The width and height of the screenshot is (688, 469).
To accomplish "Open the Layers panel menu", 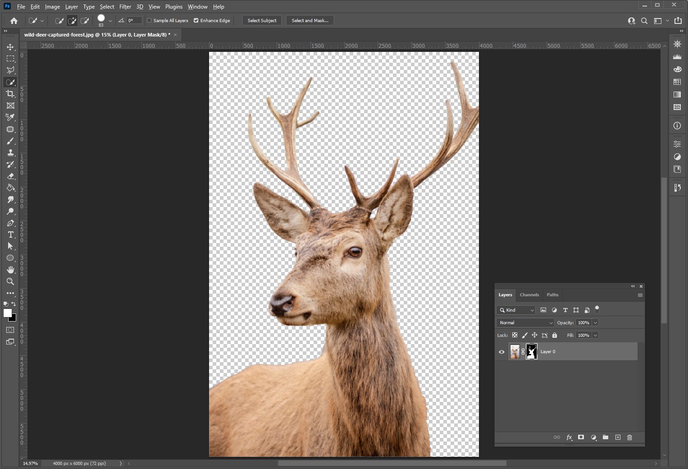I will [640, 295].
